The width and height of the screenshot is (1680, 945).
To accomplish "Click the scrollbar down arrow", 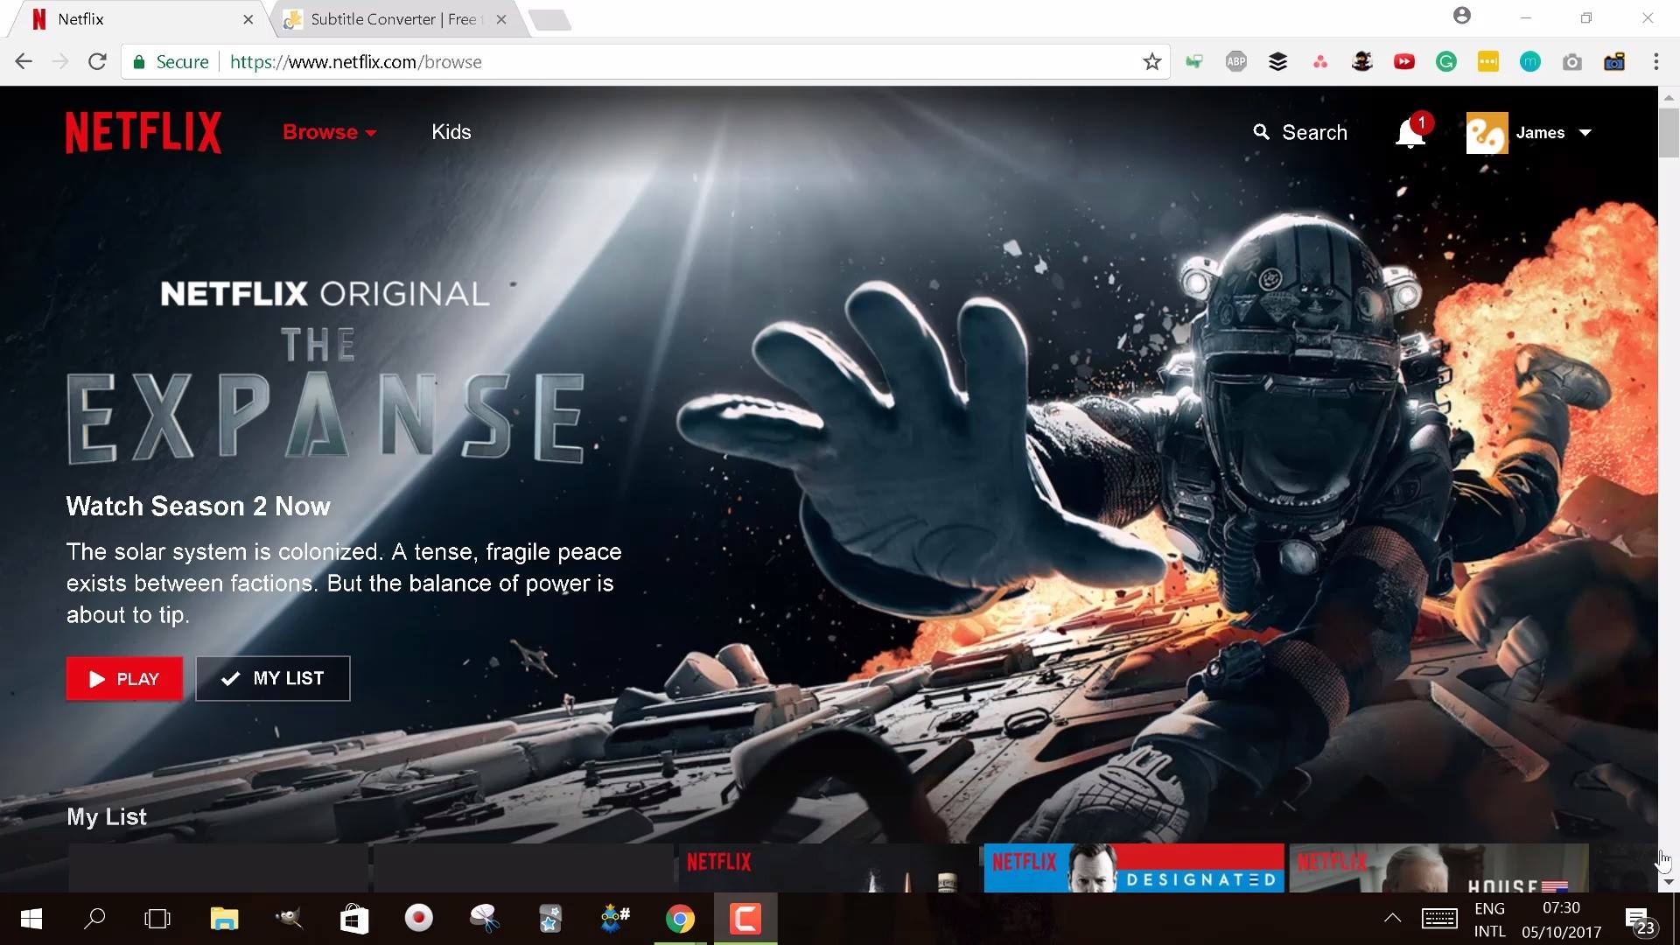I will (x=1669, y=882).
